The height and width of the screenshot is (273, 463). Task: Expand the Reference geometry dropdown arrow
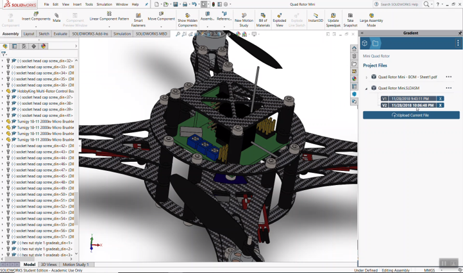point(224,26)
